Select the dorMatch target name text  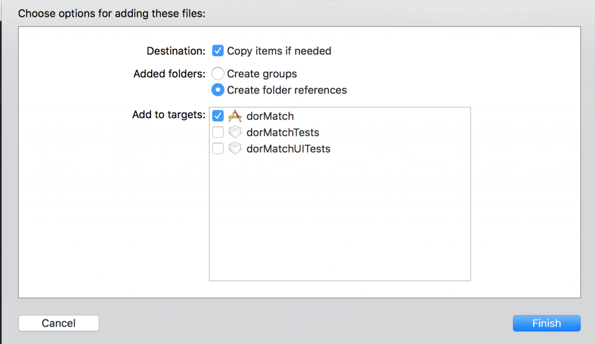click(x=270, y=116)
